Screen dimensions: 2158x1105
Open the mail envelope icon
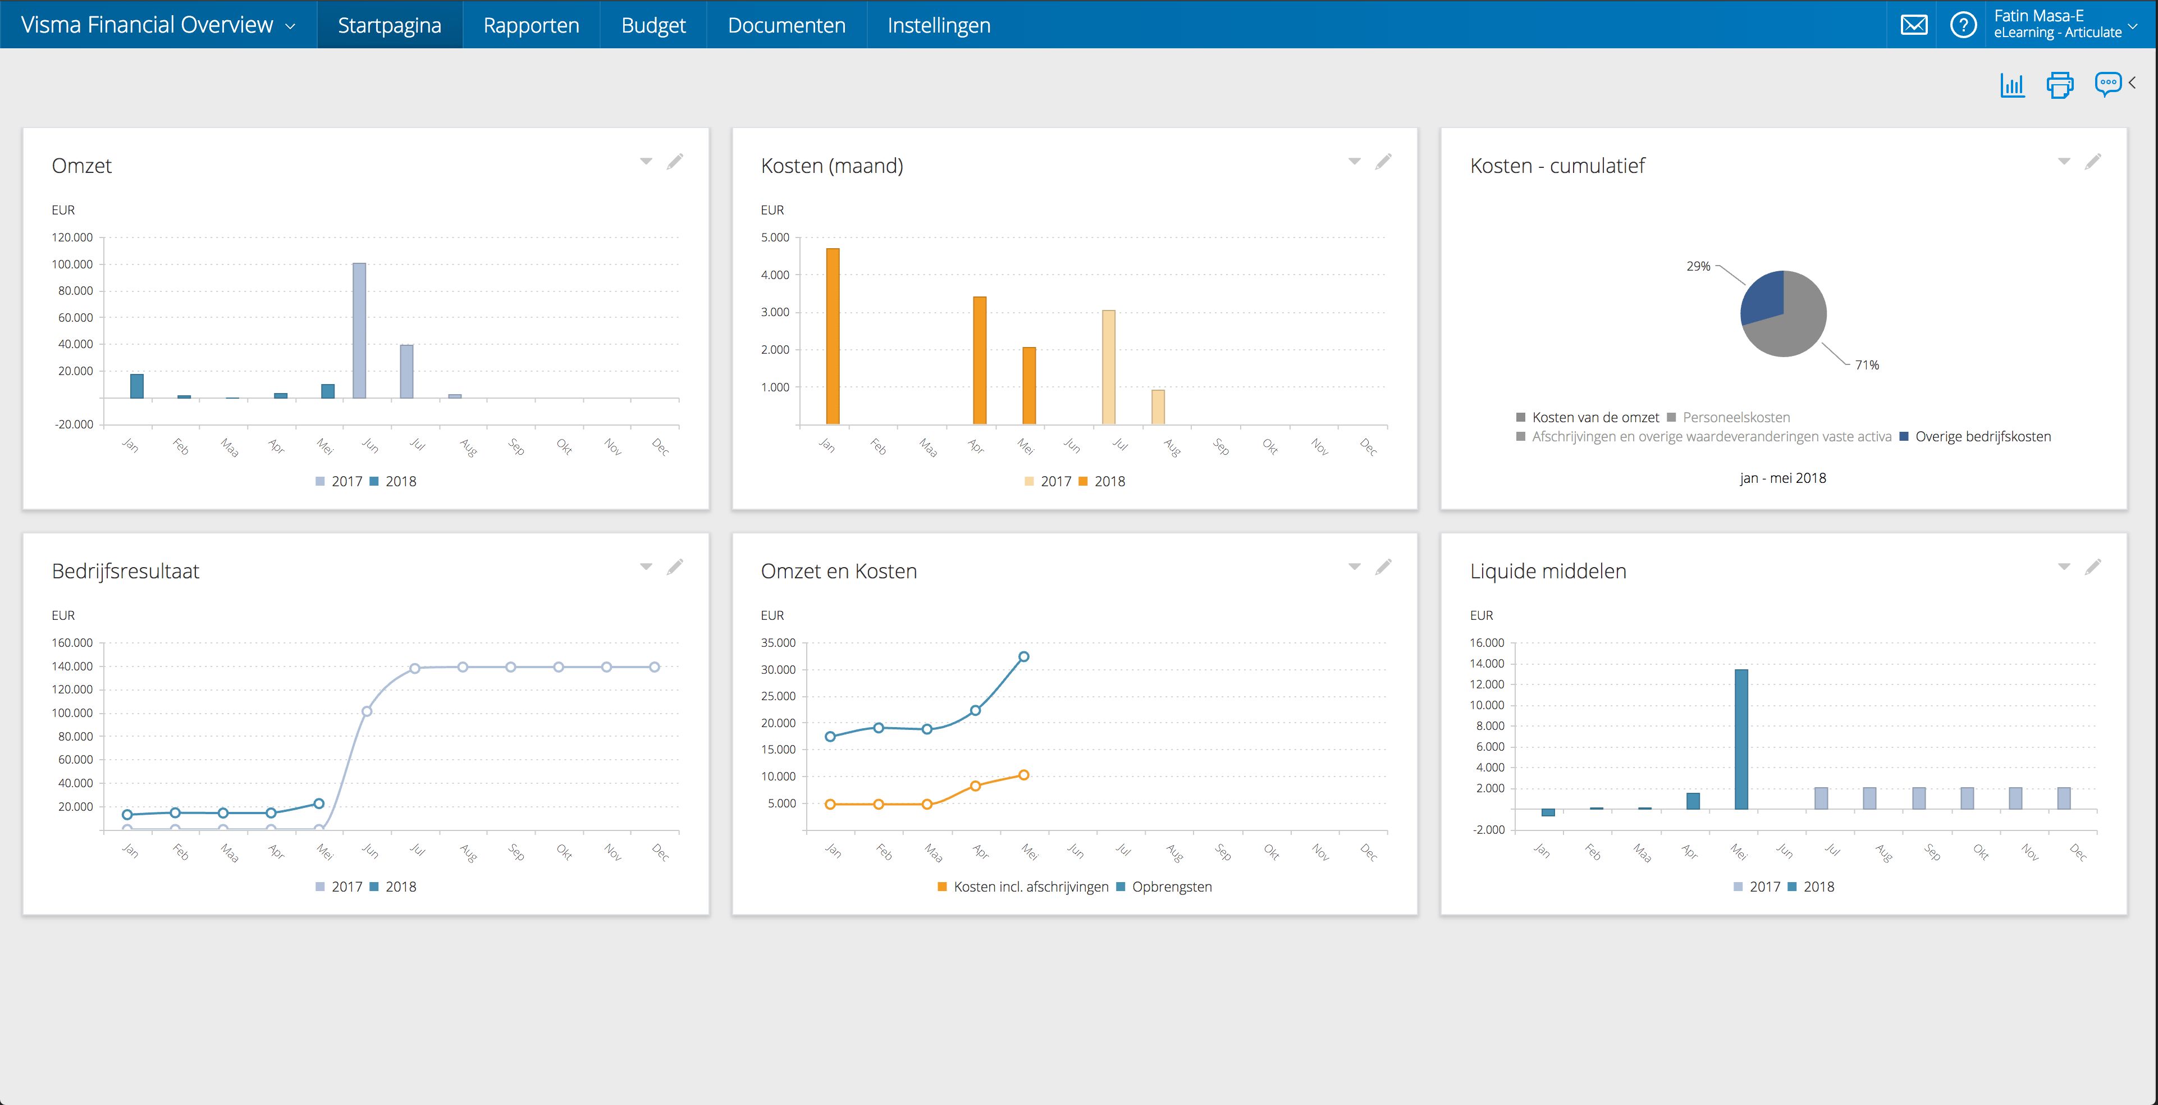click(x=1913, y=25)
